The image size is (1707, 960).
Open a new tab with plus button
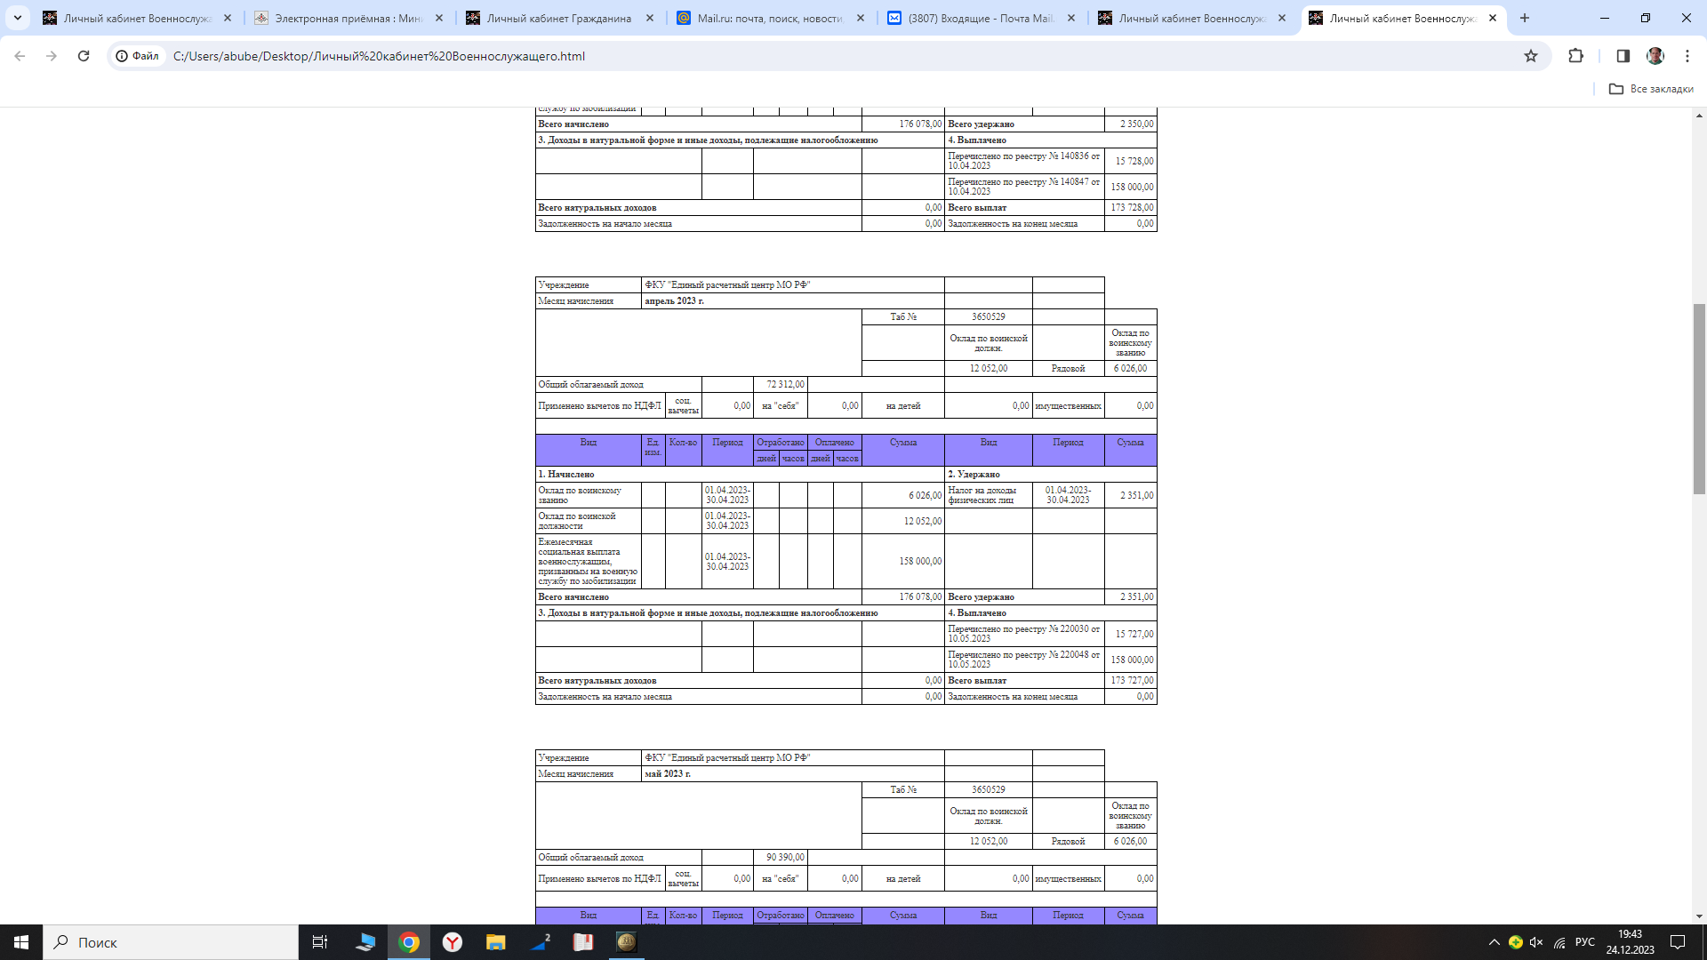(x=1525, y=18)
